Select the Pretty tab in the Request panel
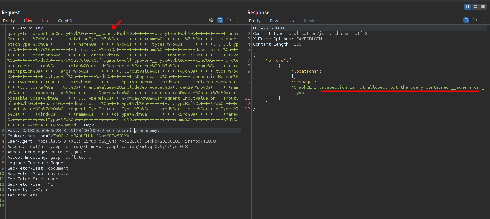 [x=9, y=21]
